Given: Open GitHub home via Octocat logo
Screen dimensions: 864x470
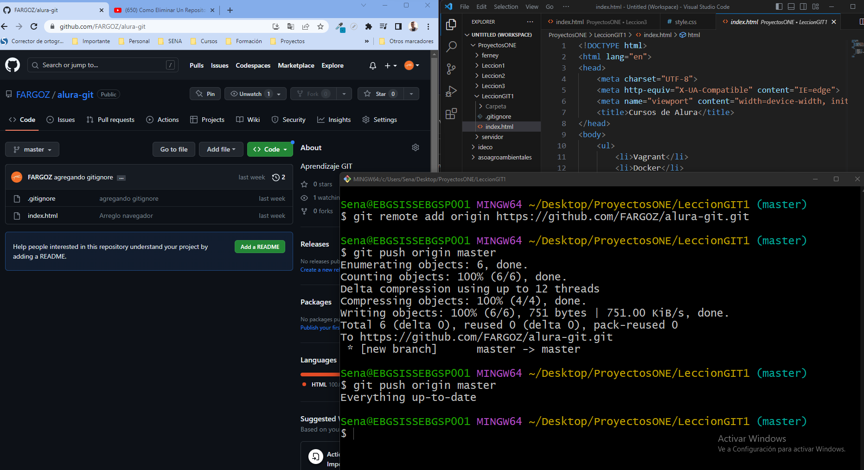Looking at the screenshot, I should click(13, 65).
